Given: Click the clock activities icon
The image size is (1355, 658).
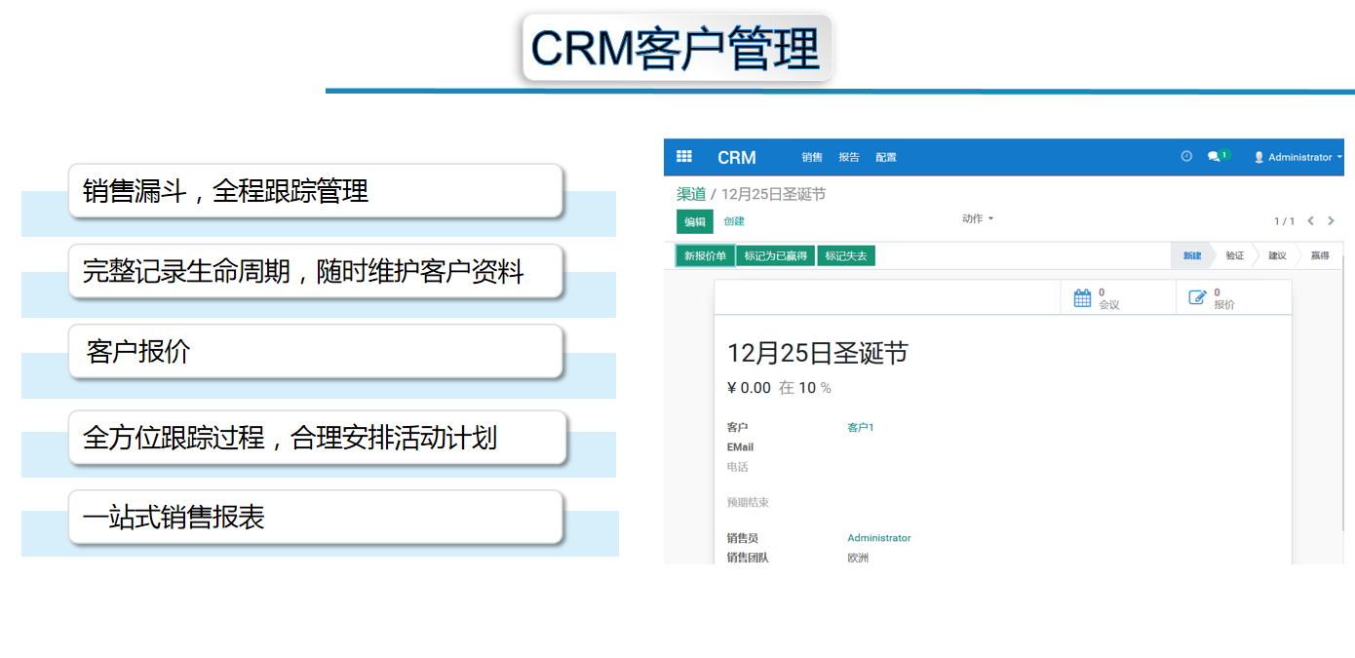Looking at the screenshot, I should click(1186, 156).
